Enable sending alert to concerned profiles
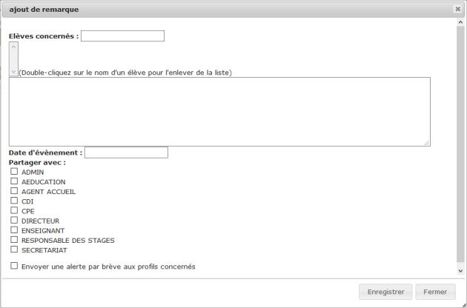The height and width of the screenshot is (308, 467). [x=14, y=266]
